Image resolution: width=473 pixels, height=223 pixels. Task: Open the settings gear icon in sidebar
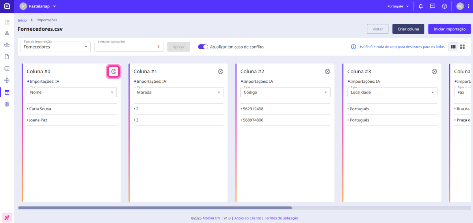click(7, 104)
